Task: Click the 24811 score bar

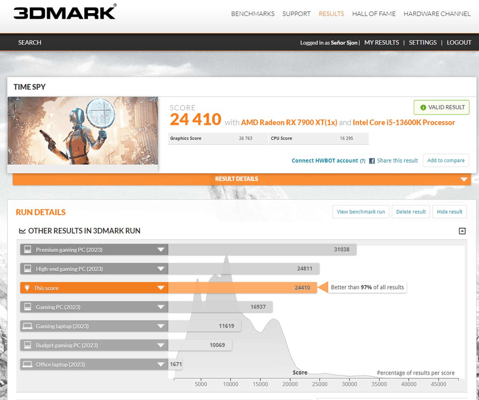Action: (244, 269)
